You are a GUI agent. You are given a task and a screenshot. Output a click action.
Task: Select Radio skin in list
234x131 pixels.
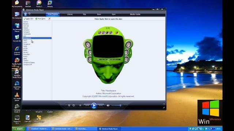coord(25,50)
